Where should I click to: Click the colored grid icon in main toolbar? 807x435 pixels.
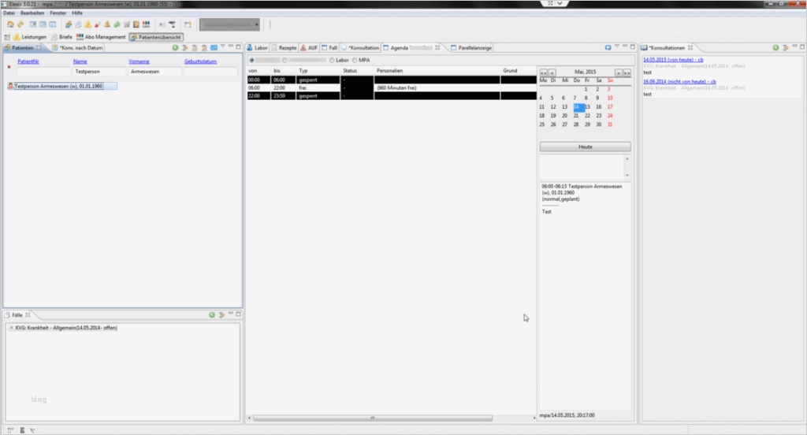[x=146, y=24]
